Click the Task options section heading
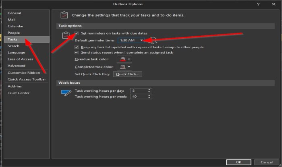 click(x=70, y=26)
